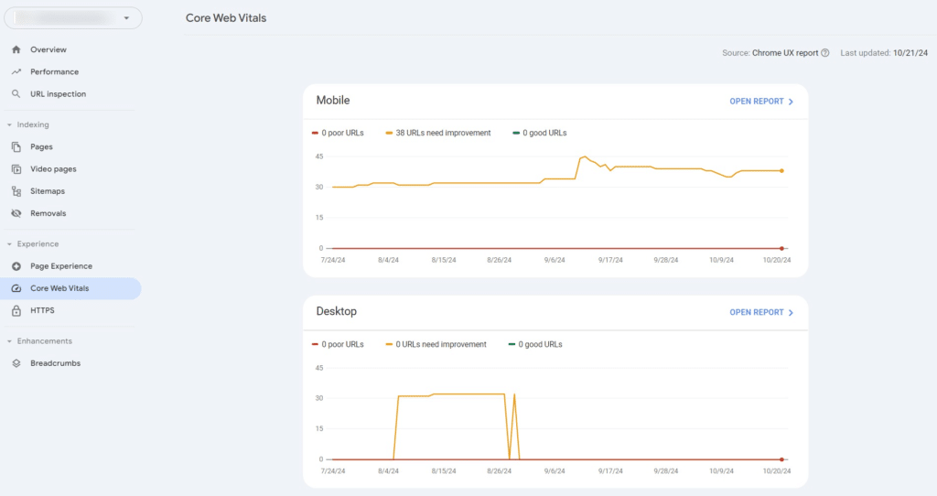Click the Last updated 10/21/24 text

coord(885,52)
